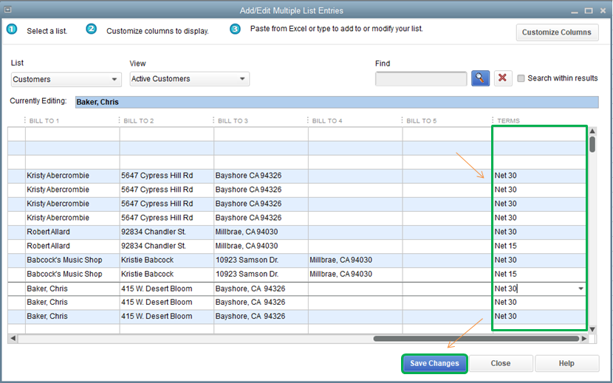Viewport: 613px width, 383px height.
Task: Click the Customize Columns button
Action: coord(557,32)
